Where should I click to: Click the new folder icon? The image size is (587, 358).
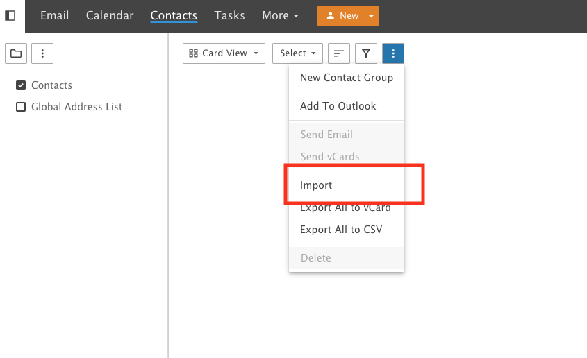15,53
